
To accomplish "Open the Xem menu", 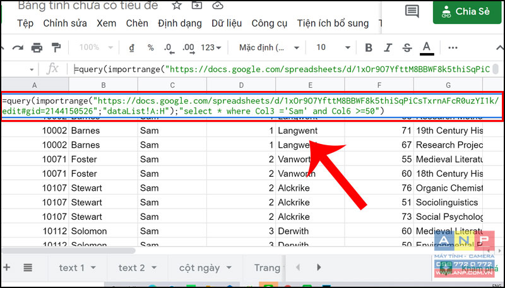I will pyautogui.click(x=106, y=23).
